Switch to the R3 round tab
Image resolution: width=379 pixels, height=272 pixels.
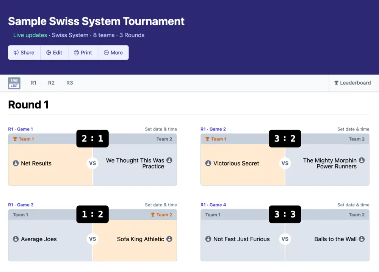click(x=69, y=83)
